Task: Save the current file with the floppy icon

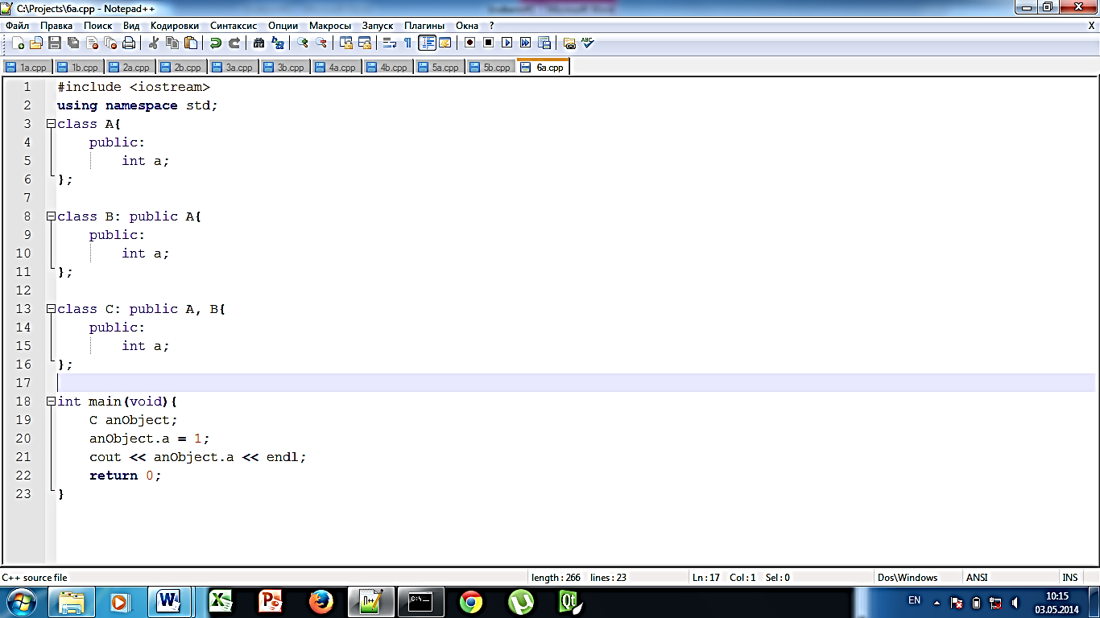Action: point(55,43)
